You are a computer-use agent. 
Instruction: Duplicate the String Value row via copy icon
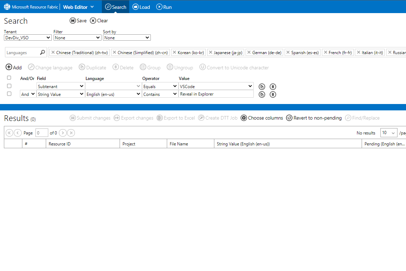tap(262, 94)
